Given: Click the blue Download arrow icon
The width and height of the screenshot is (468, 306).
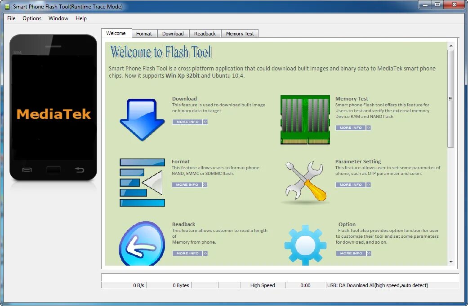Looking at the screenshot, I should [x=142, y=120].
